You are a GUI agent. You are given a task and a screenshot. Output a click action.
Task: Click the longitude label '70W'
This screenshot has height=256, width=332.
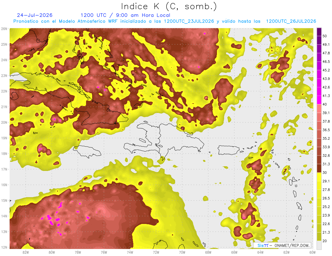(x=182, y=252)
